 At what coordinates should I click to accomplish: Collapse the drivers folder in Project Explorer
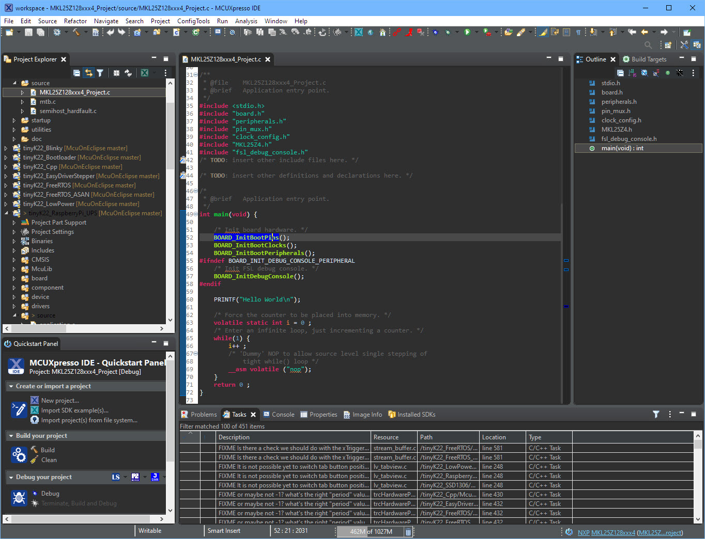coord(14,306)
